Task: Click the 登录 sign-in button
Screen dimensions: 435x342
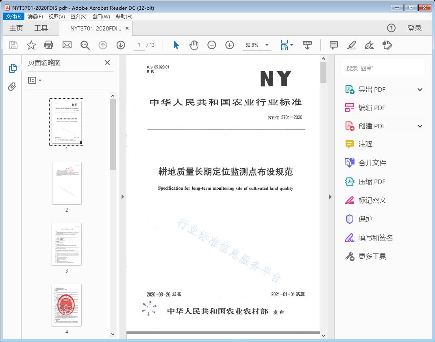Action: (x=415, y=28)
